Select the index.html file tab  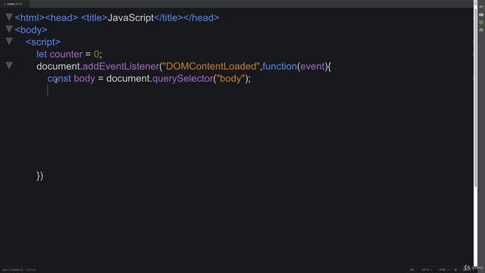point(14,4)
